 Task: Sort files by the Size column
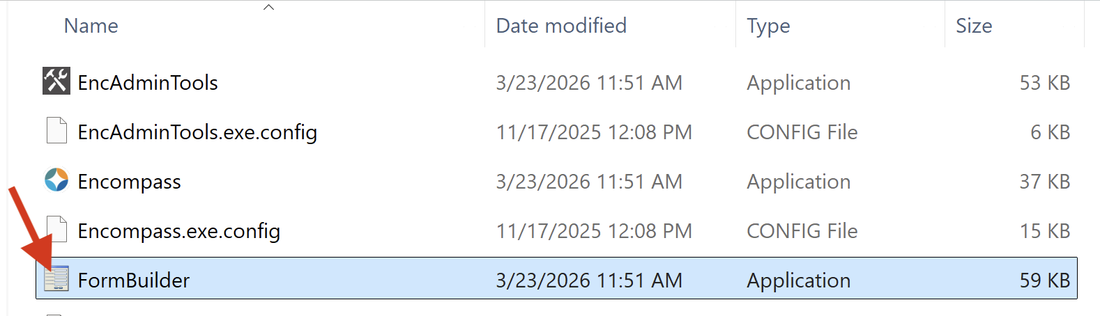pos(974,26)
